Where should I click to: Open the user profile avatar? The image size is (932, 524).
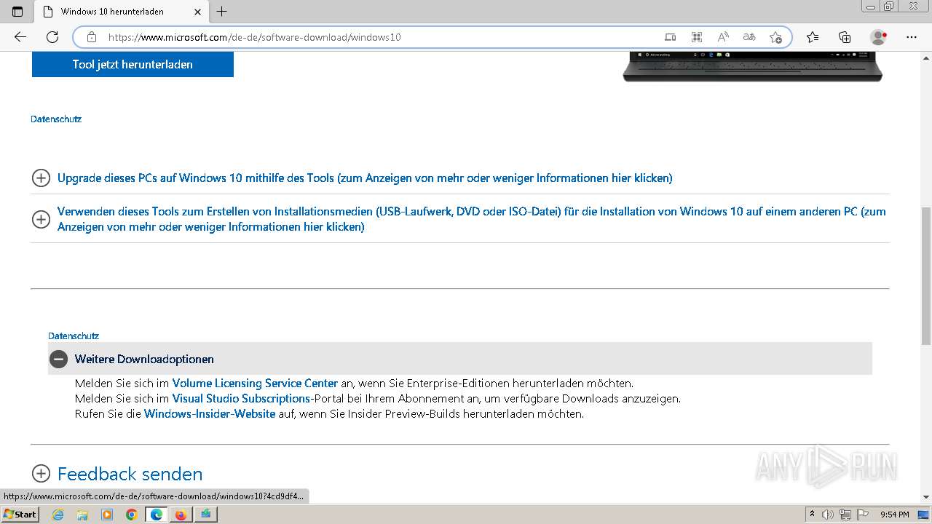879,37
